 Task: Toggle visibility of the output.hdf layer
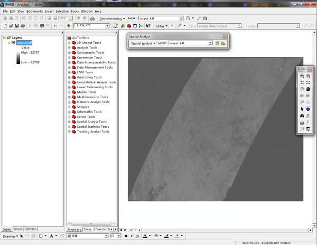[x=13, y=43]
